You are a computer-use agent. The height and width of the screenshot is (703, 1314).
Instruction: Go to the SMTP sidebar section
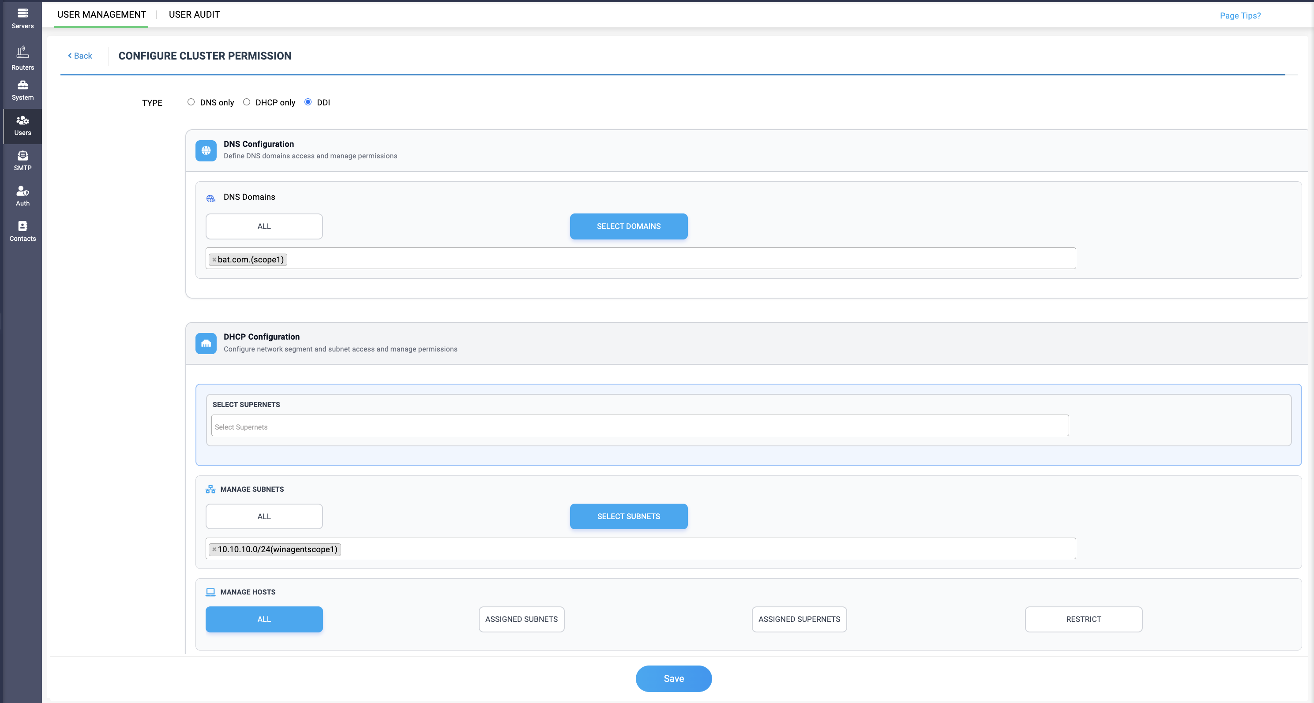[x=23, y=161]
